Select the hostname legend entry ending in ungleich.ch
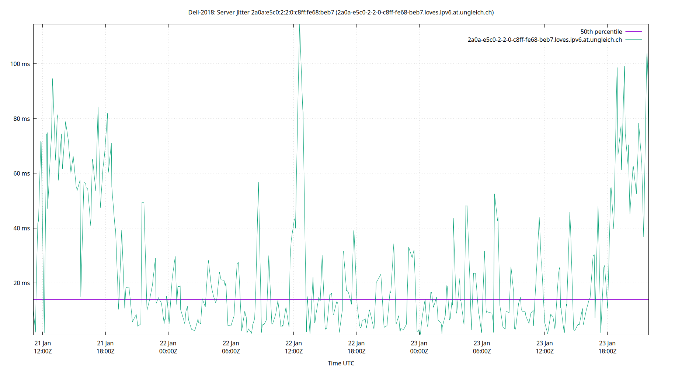This screenshot has width=682, height=369. point(544,40)
